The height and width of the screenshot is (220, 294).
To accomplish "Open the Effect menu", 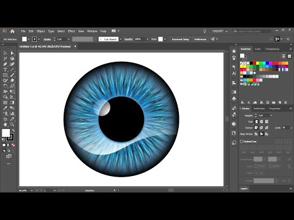I will click(x=71, y=31).
